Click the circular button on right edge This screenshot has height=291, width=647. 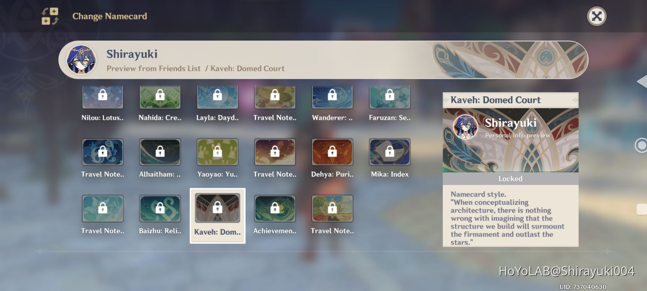[642, 145]
